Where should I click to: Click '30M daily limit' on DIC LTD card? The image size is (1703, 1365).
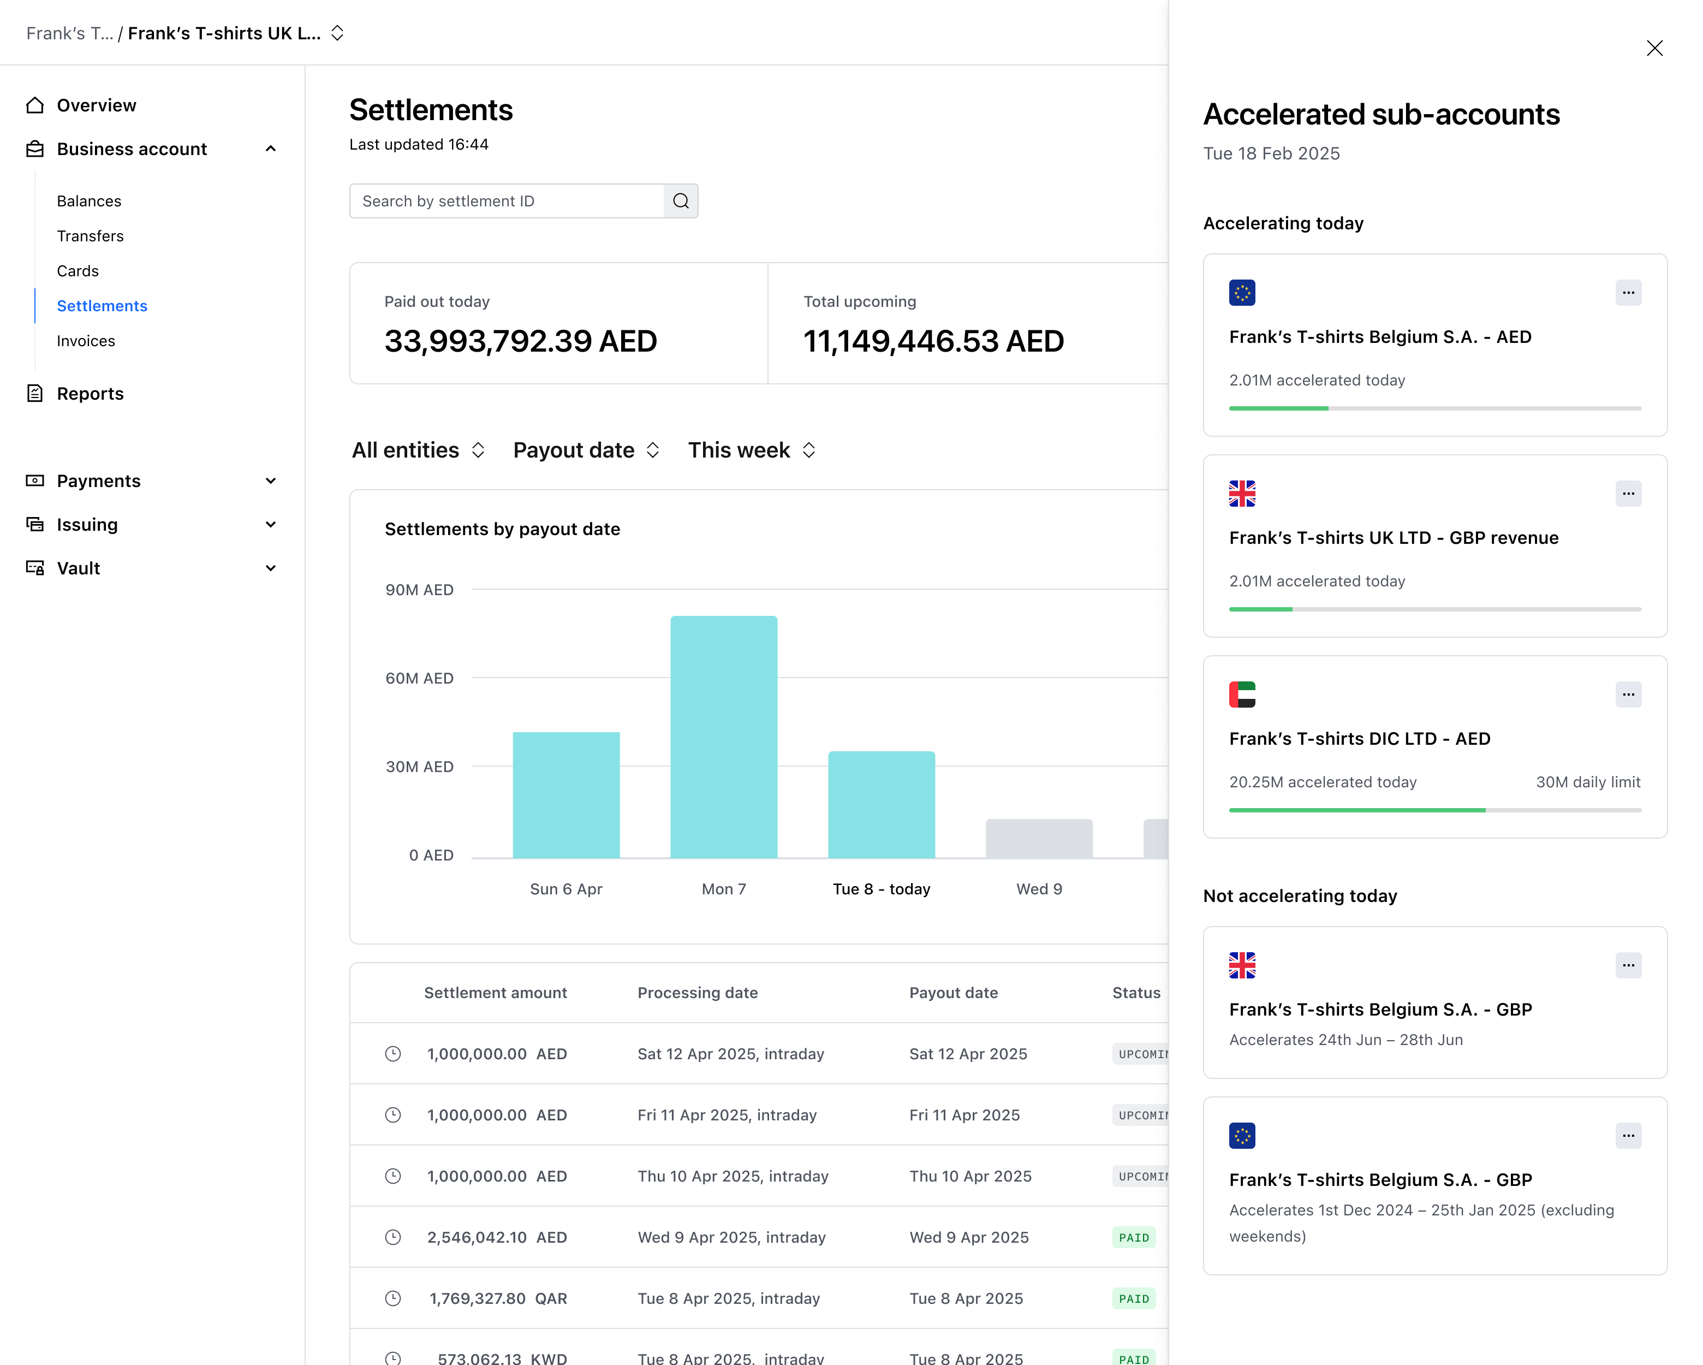[1588, 782]
